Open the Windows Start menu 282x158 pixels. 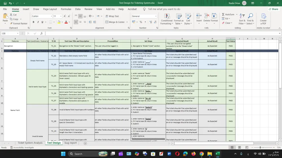(63, 154)
